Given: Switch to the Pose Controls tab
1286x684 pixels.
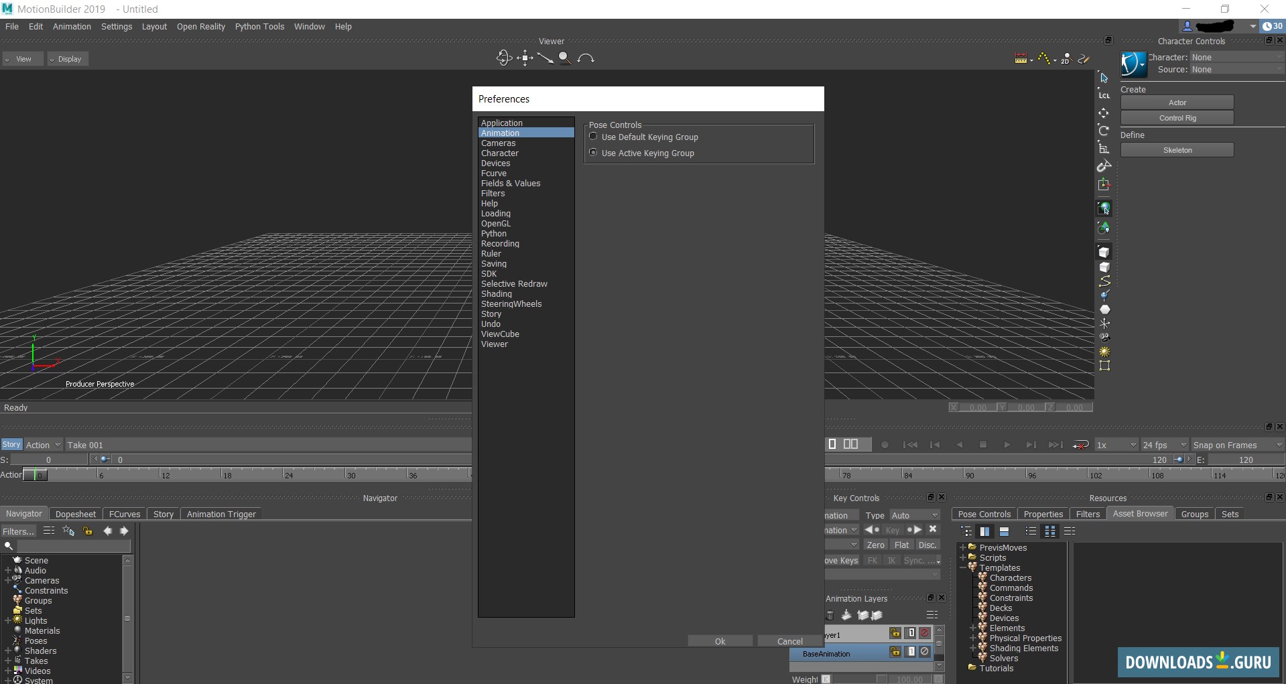Looking at the screenshot, I should (984, 514).
